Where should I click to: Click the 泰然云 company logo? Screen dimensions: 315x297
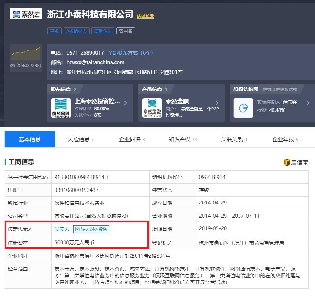click(25, 14)
